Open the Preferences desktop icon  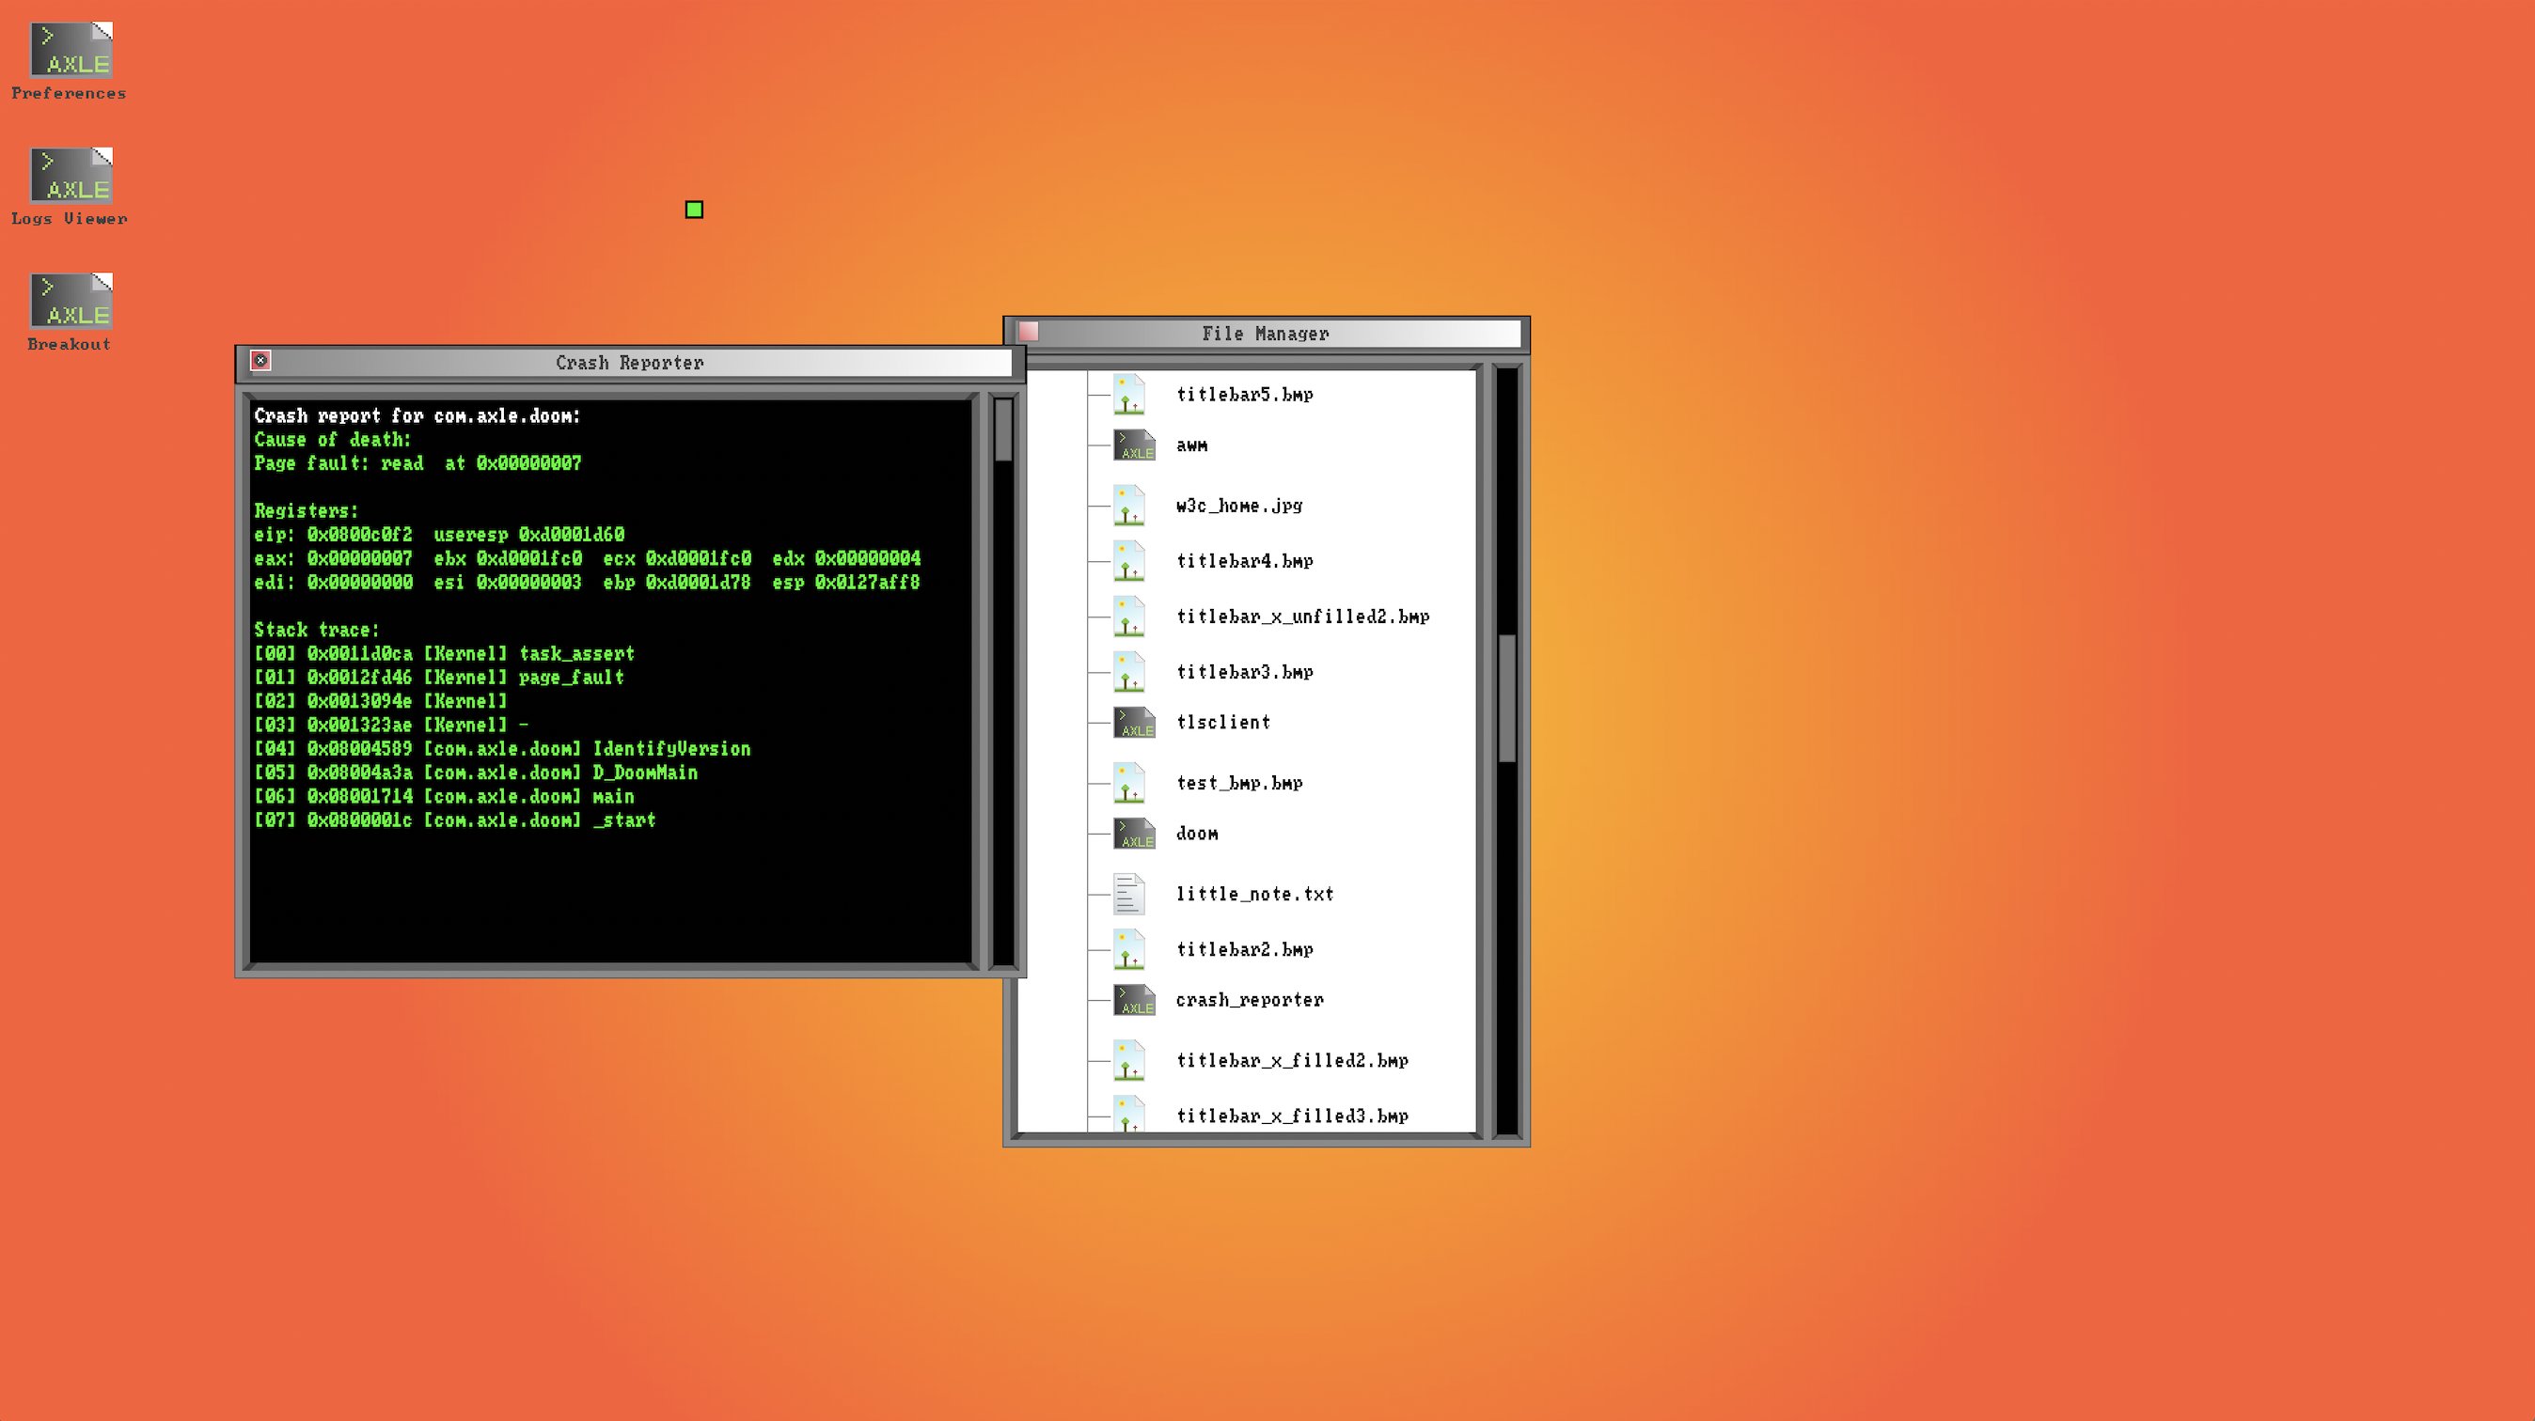click(x=71, y=51)
